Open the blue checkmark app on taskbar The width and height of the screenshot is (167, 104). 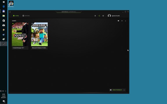[x=3, y=34]
